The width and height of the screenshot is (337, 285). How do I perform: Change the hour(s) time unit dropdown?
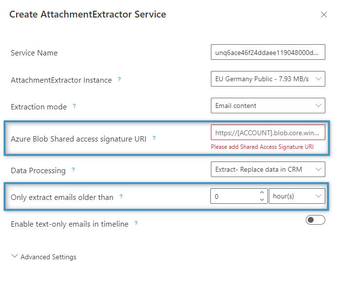point(297,196)
